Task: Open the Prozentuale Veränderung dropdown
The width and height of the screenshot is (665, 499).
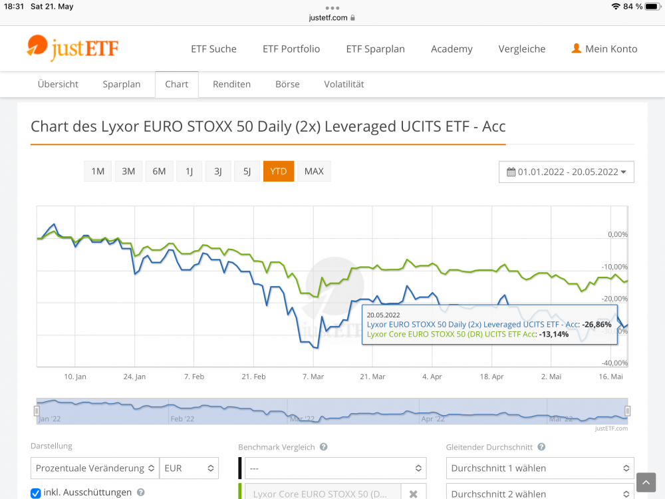Action: point(94,468)
